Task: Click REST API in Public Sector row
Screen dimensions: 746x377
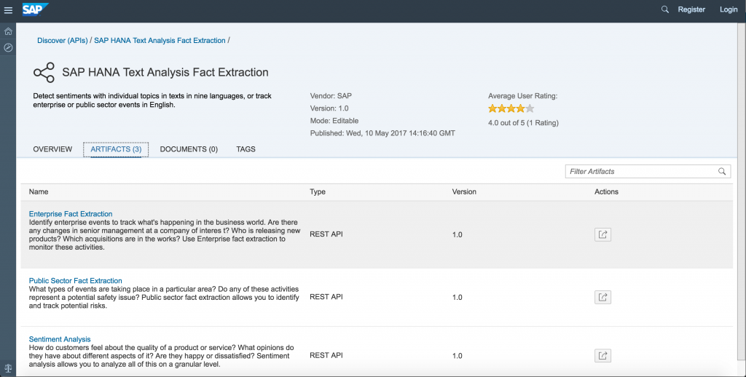Action: (326, 297)
